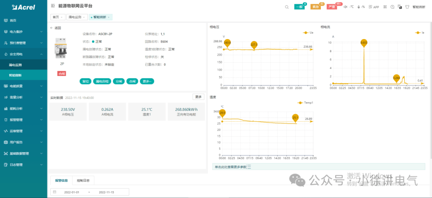Click the 需量分析 sidebar icon

(6, 97)
